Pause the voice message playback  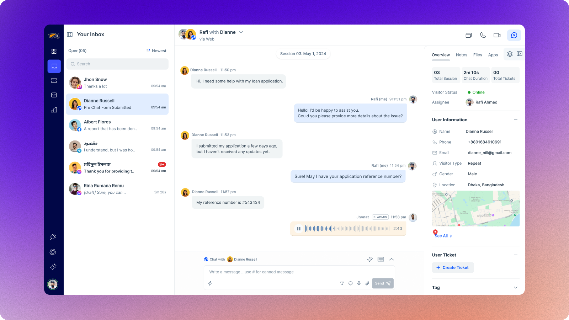299,229
